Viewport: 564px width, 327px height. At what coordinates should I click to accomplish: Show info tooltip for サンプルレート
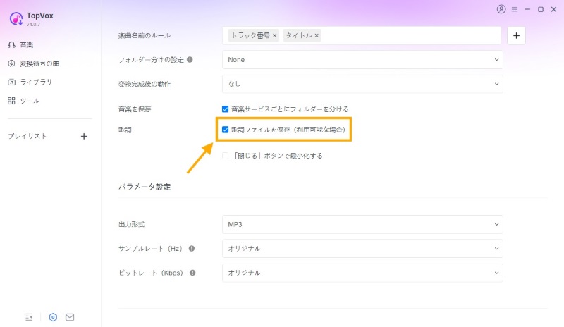point(192,249)
